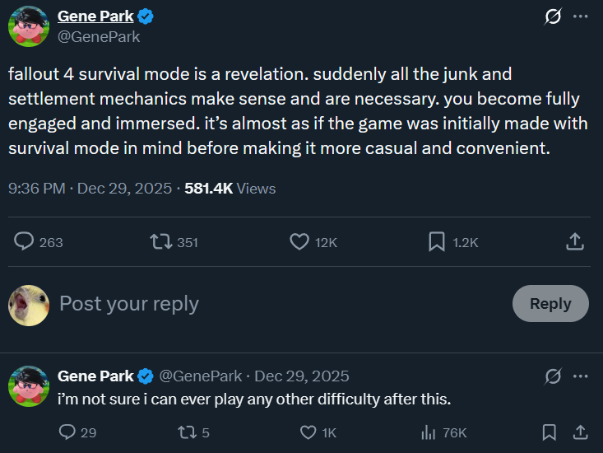Repost the follow-up reply

(188, 432)
